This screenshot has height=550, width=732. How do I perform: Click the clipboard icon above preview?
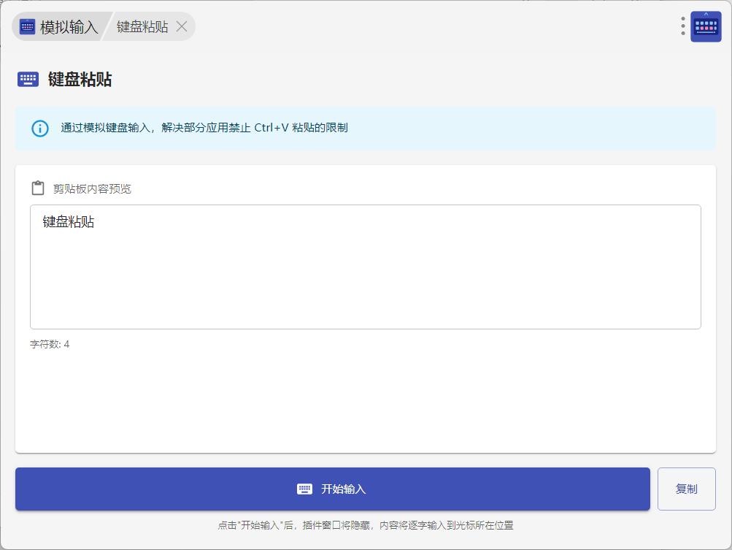click(38, 188)
